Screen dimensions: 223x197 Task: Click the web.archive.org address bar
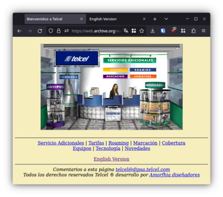[96, 31]
